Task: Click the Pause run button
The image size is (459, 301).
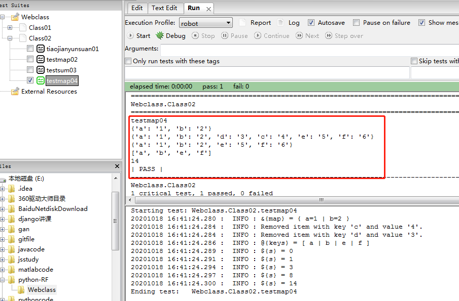Action: 234,35
